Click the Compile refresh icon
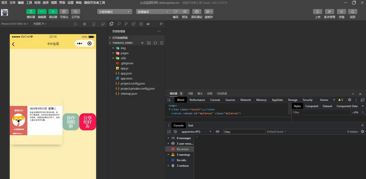 pos(176,12)
